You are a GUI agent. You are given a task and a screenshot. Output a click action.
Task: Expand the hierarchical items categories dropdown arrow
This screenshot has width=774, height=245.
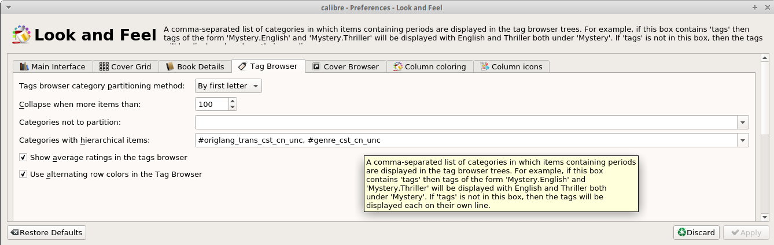[x=743, y=140]
